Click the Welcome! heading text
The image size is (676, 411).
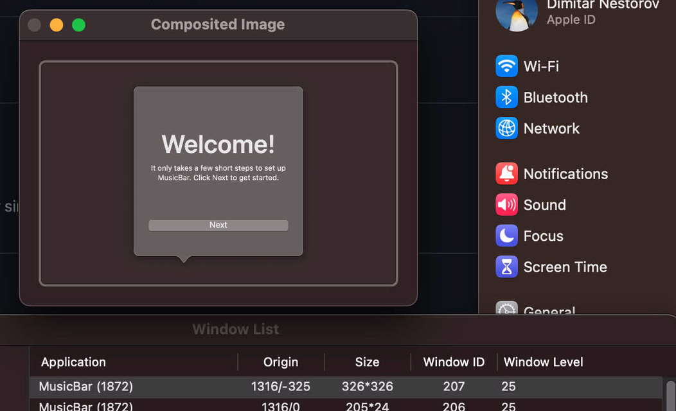click(x=218, y=144)
